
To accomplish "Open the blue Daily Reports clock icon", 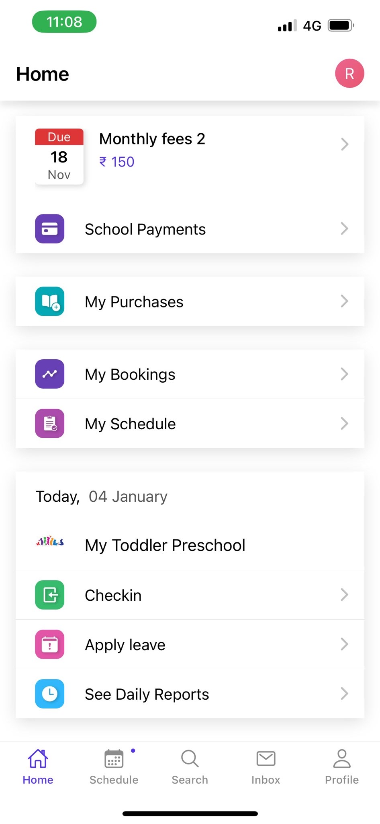I will 50,694.
